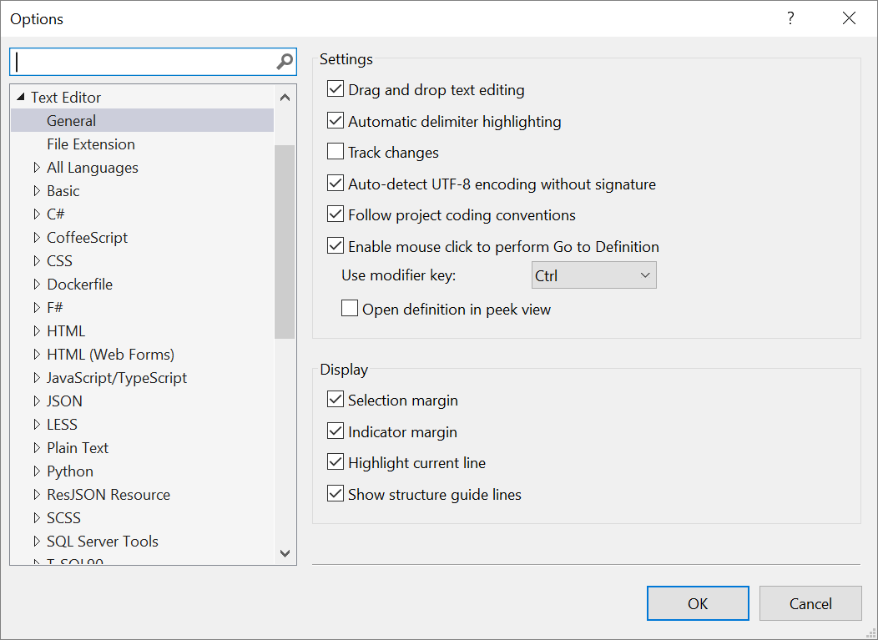
Task: Open the Use modifier key dropdown
Action: (593, 275)
